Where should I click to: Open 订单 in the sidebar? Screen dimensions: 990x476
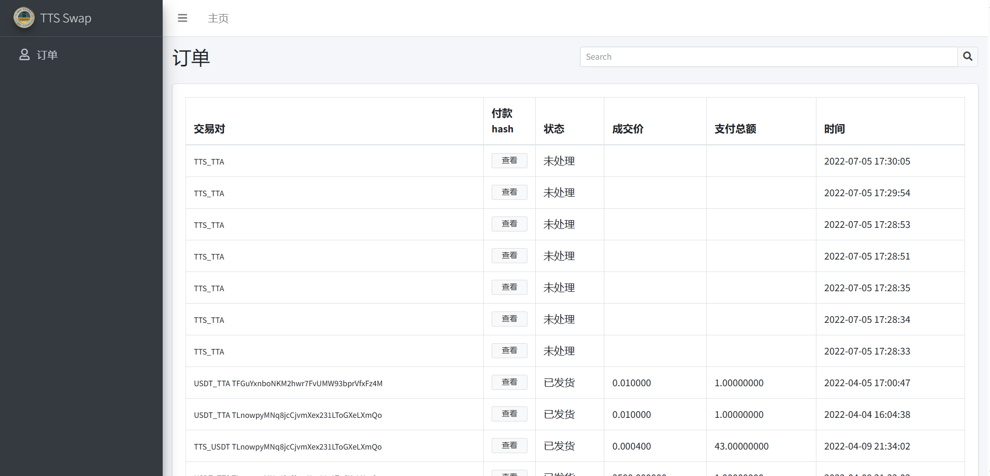pyautogui.click(x=47, y=55)
